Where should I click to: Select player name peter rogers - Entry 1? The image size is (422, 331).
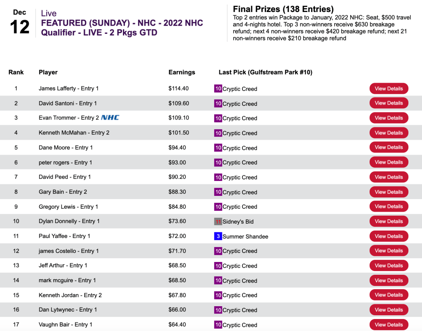tap(65, 162)
